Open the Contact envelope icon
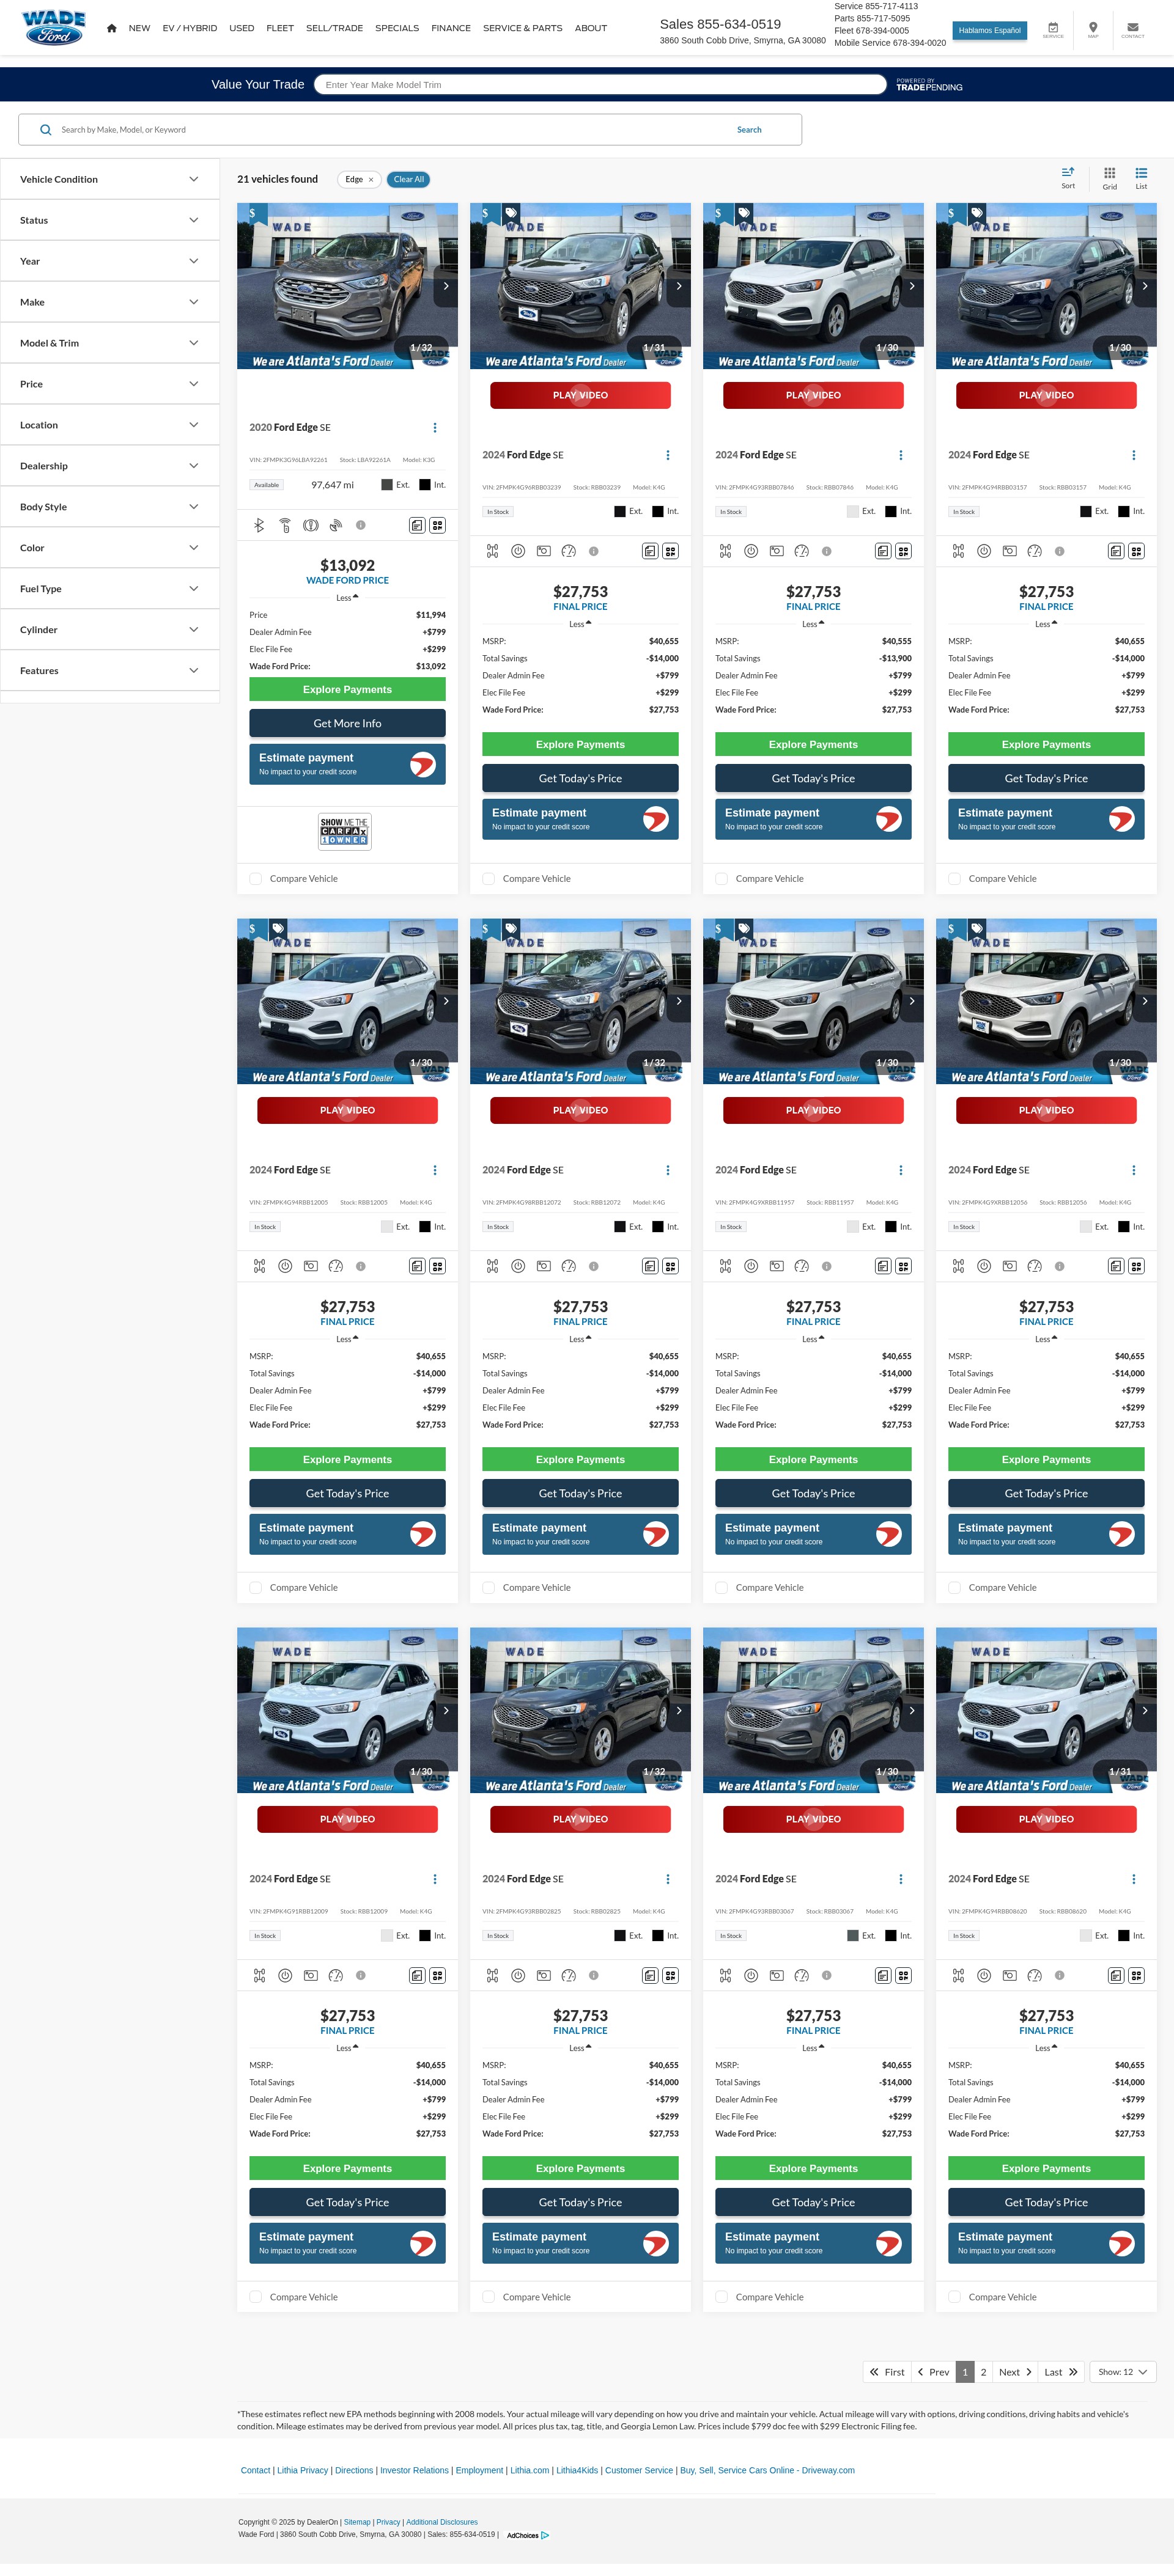The image size is (1174, 2576). click(1132, 29)
